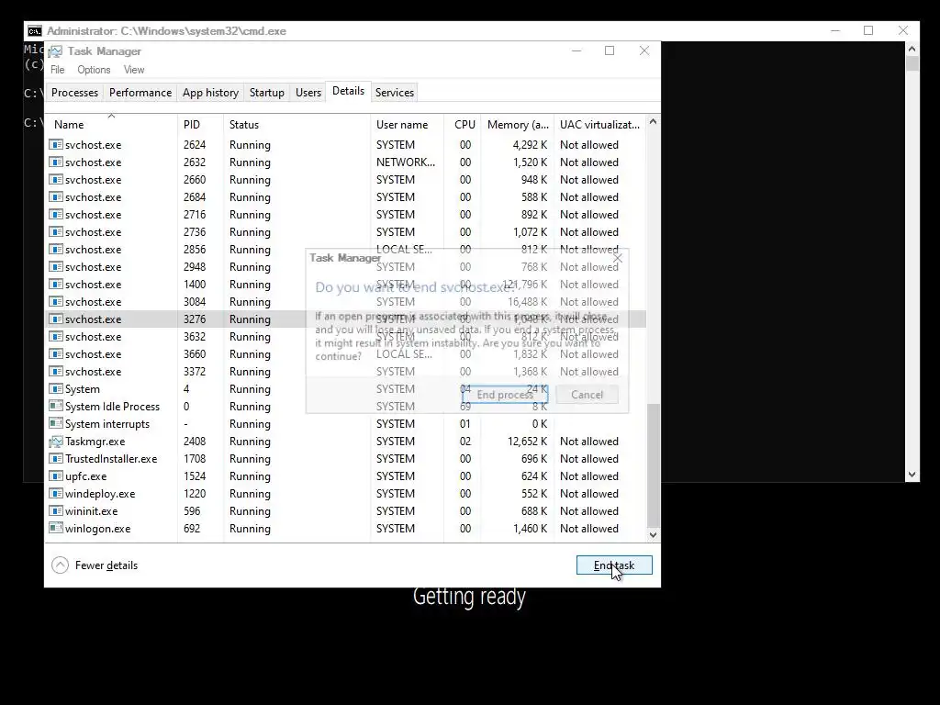Select svchost.exe icon with PID 2716

56,214
